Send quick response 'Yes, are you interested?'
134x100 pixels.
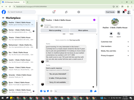tap(58, 74)
